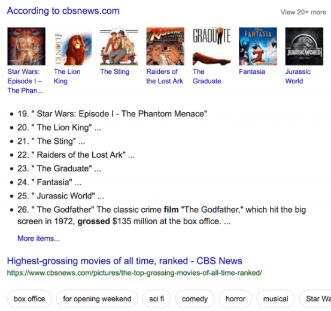Click The Sting movie poster
The image size is (331, 311).
(119, 46)
